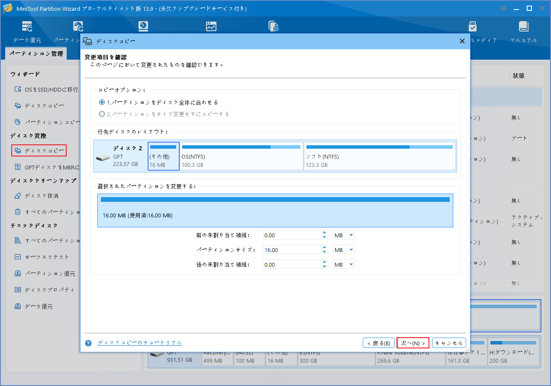Launch the disk benchmark toolbar icon
The image size is (551, 386).
click(x=143, y=27)
